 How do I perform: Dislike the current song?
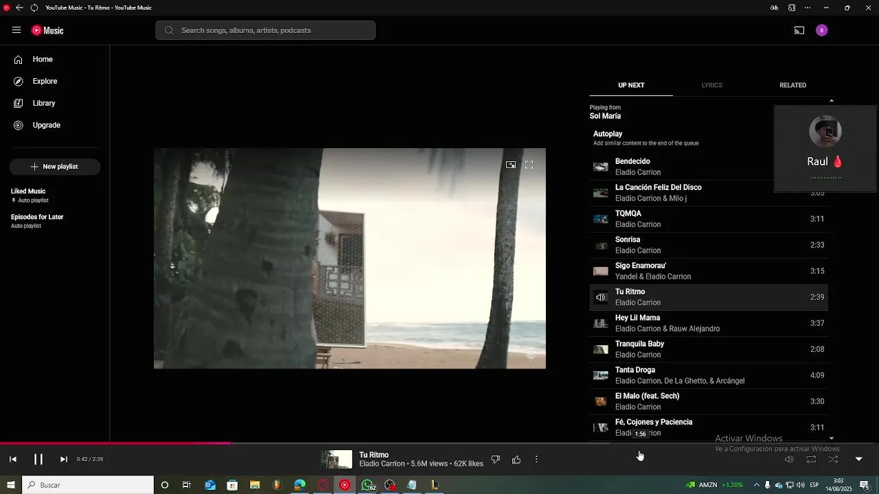[x=495, y=460]
